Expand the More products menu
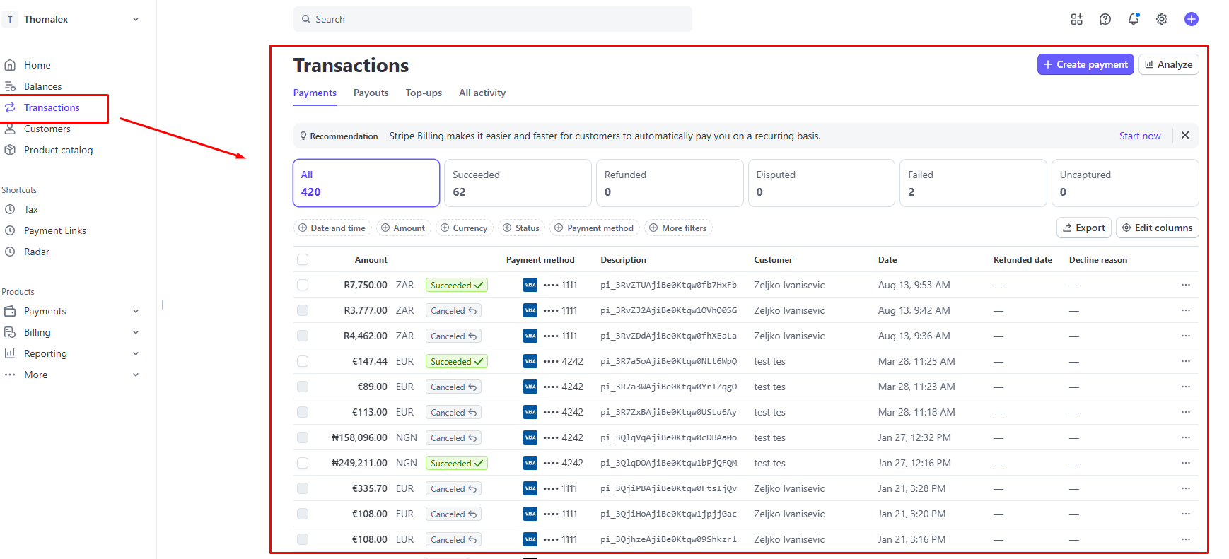Screen dimensions: 1229x559 [136, 375]
